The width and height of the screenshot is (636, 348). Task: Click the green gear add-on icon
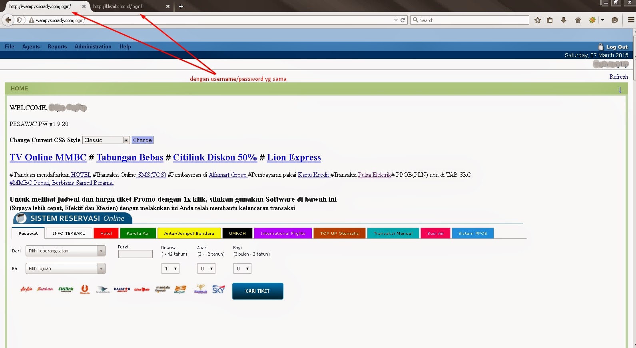coord(592,20)
